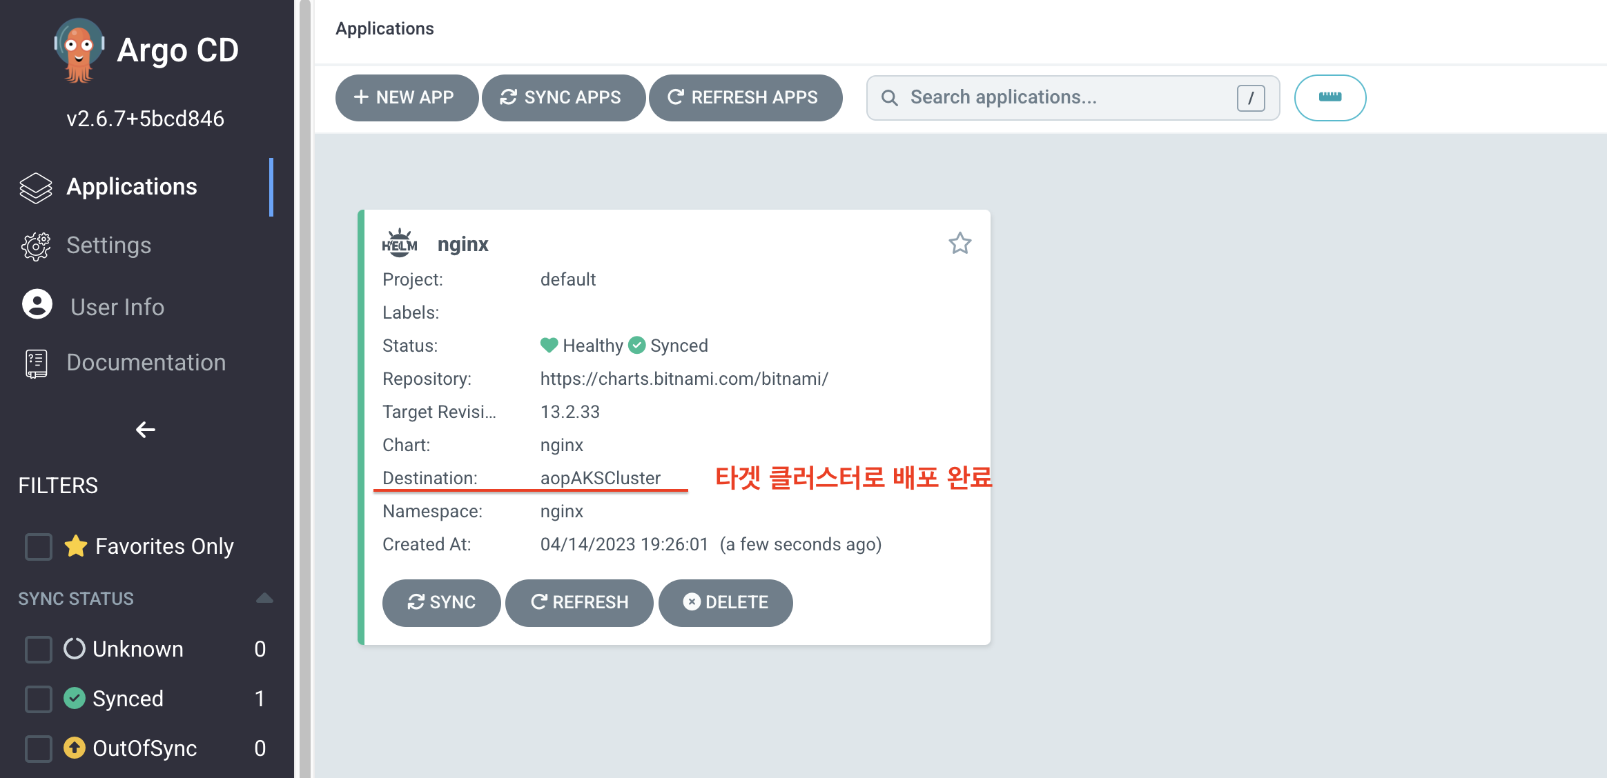The image size is (1607, 778).
Task: Click the green Healthy heart icon
Action: 549,345
